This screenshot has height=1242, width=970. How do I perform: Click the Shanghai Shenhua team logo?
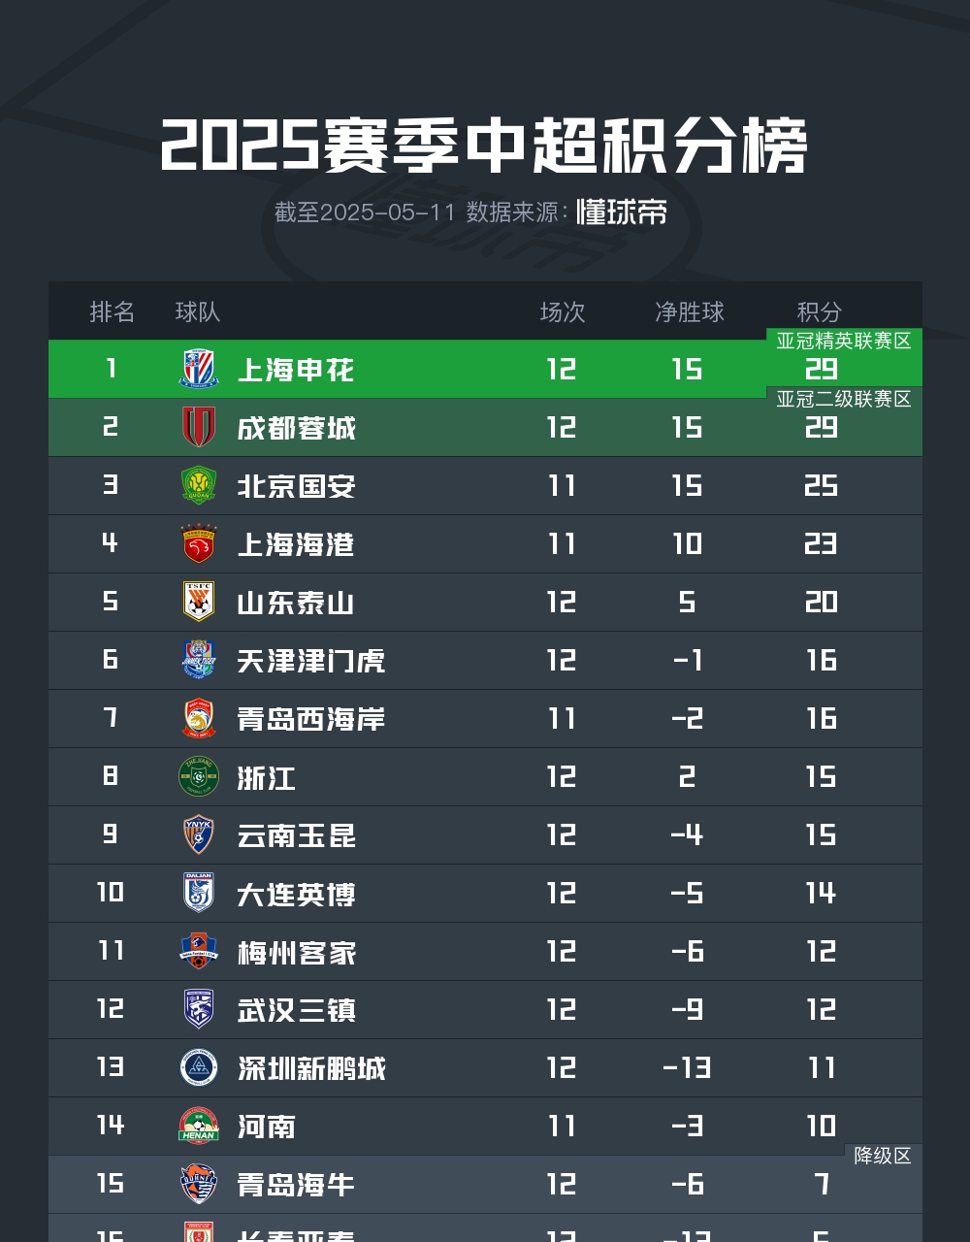click(199, 369)
